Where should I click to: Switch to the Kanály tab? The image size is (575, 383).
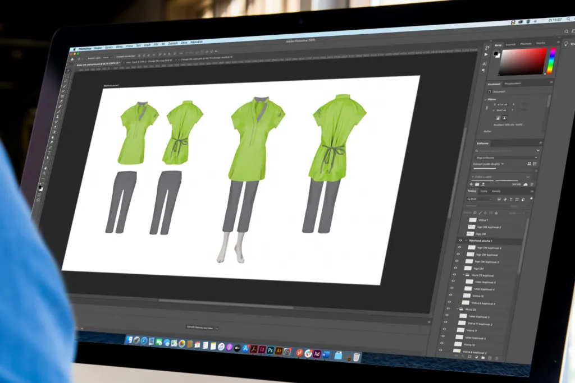pyautogui.click(x=496, y=191)
